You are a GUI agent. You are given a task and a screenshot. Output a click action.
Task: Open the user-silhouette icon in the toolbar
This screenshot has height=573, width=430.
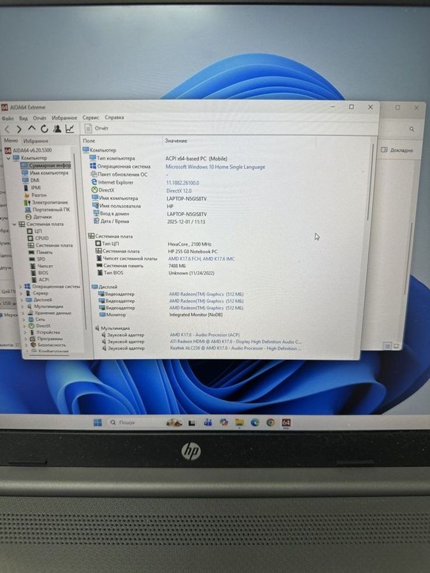57,129
